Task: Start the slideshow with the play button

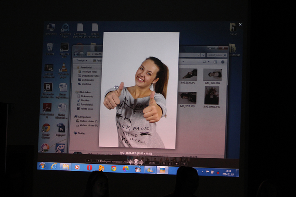Action: coord(136,162)
